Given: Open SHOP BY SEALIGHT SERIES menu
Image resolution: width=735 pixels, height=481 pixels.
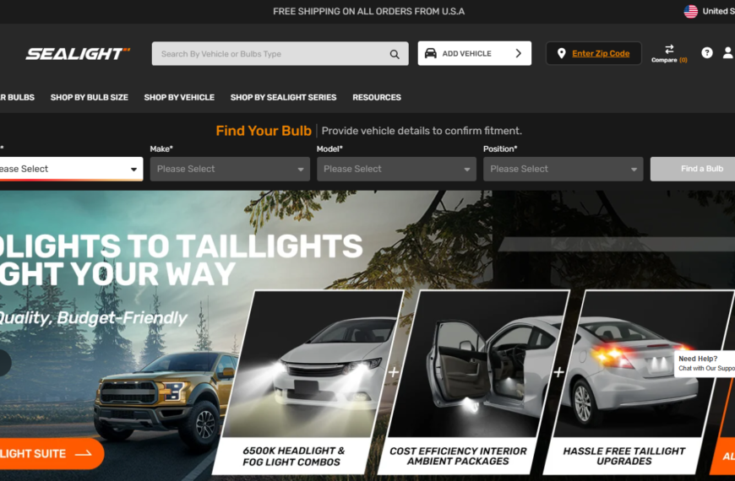Looking at the screenshot, I should point(283,97).
